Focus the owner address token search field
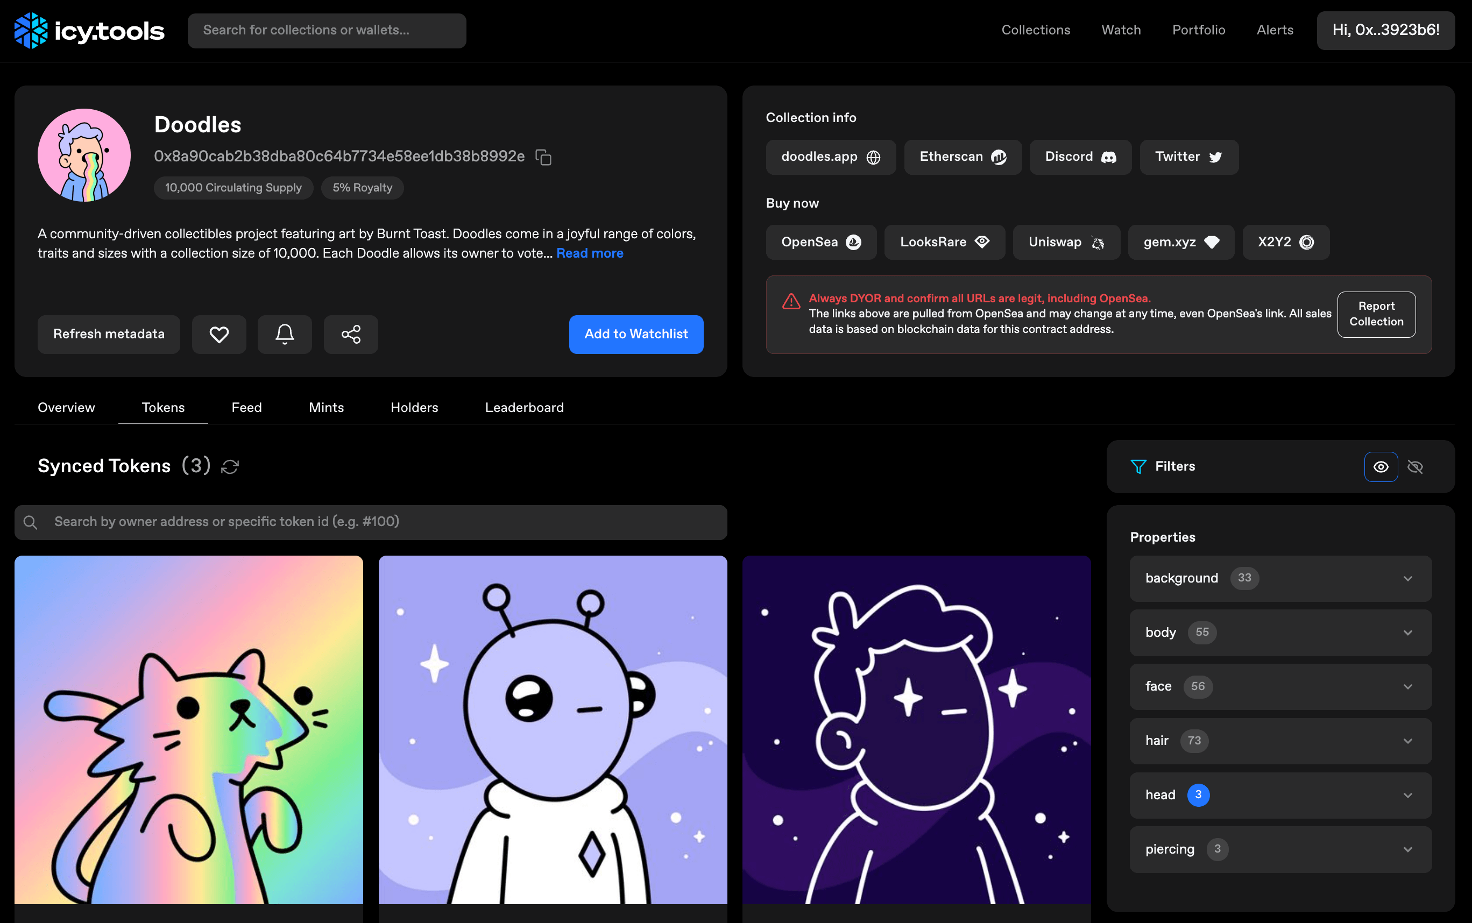 point(371,522)
